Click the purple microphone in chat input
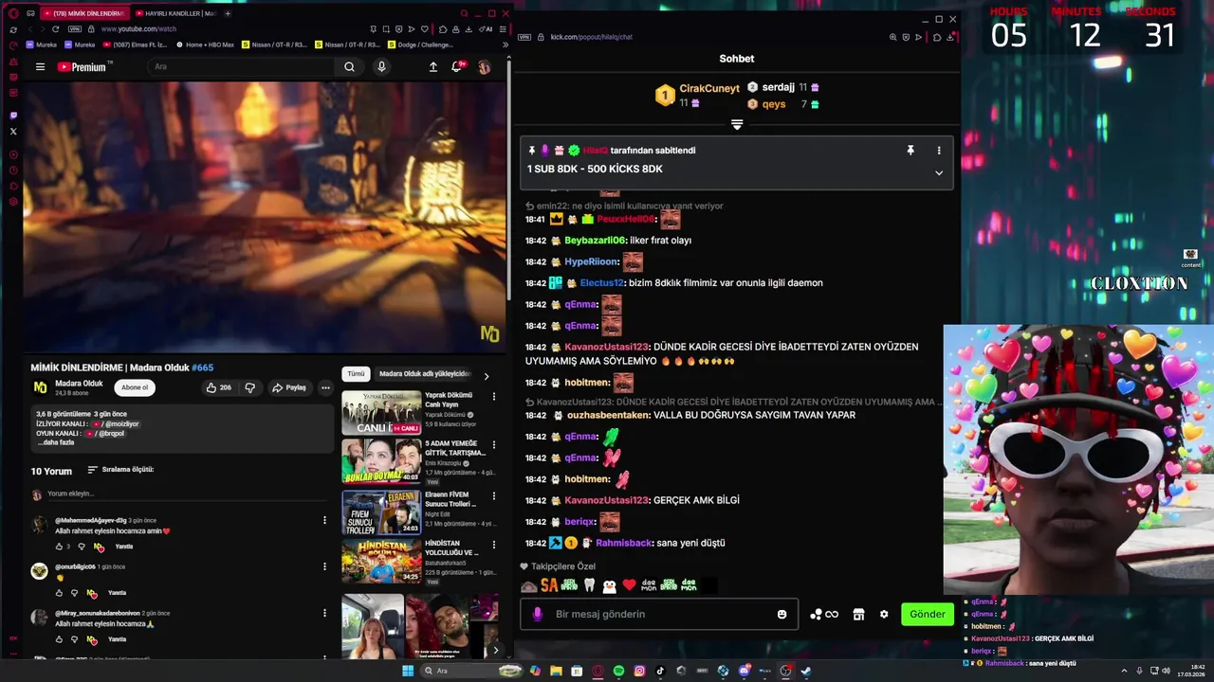 pyautogui.click(x=538, y=615)
